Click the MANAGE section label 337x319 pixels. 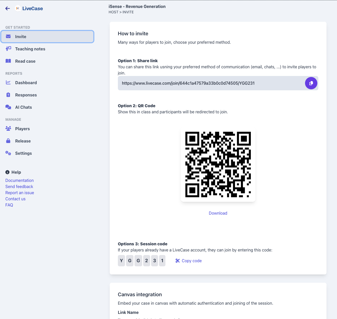click(x=13, y=119)
